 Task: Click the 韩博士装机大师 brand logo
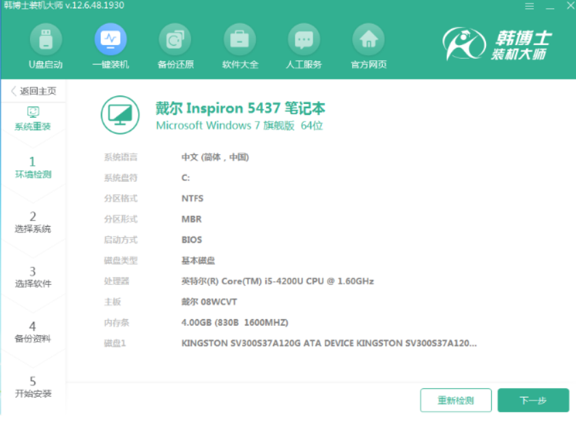coord(497,44)
